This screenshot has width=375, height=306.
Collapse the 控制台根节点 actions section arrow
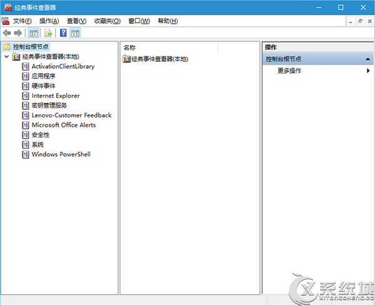(x=368, y=59)
